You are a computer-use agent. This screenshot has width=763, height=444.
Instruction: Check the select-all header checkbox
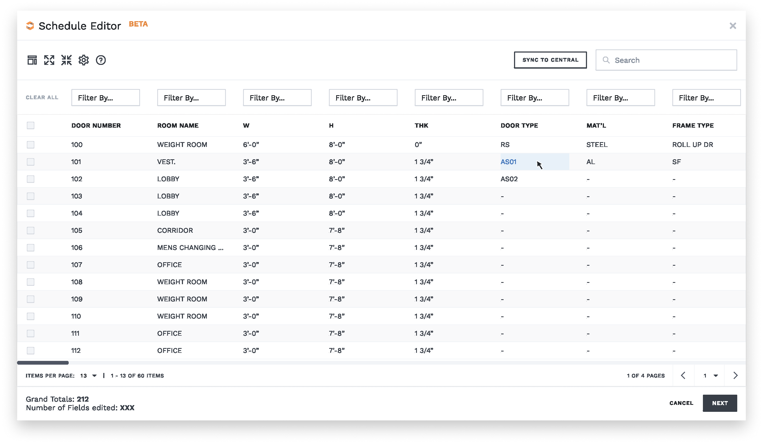point(31,125)
